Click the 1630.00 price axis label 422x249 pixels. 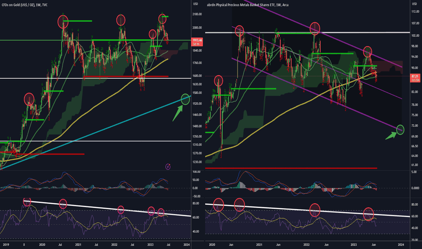coord(197,84)
